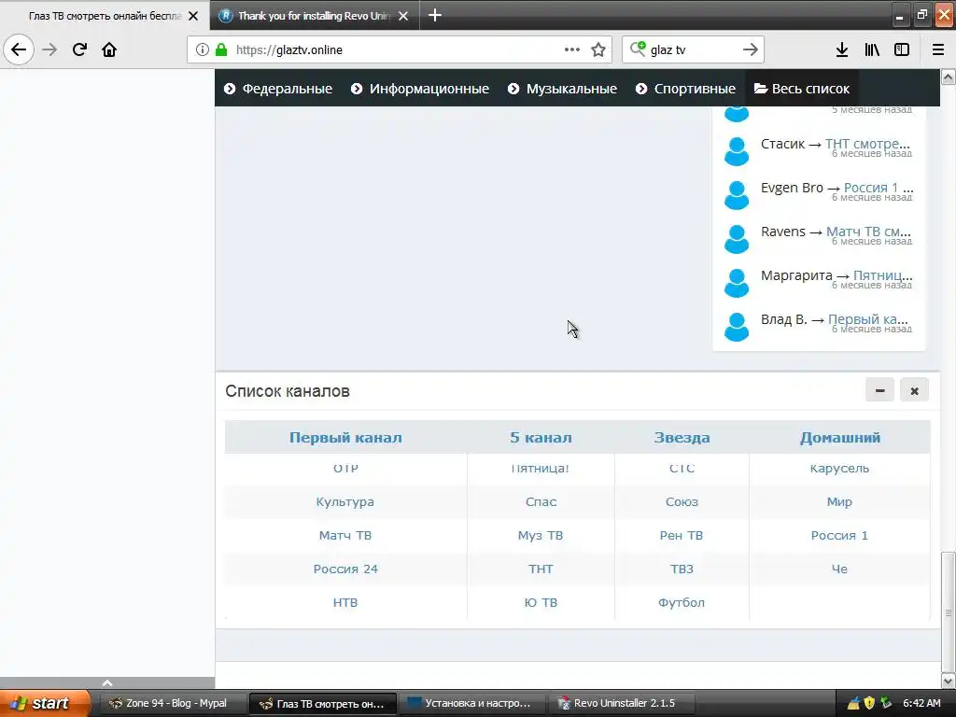Switch to the 'Thank you for installing Revo' tab
This screenshot has width=956, height=717.
pos(315,15)
